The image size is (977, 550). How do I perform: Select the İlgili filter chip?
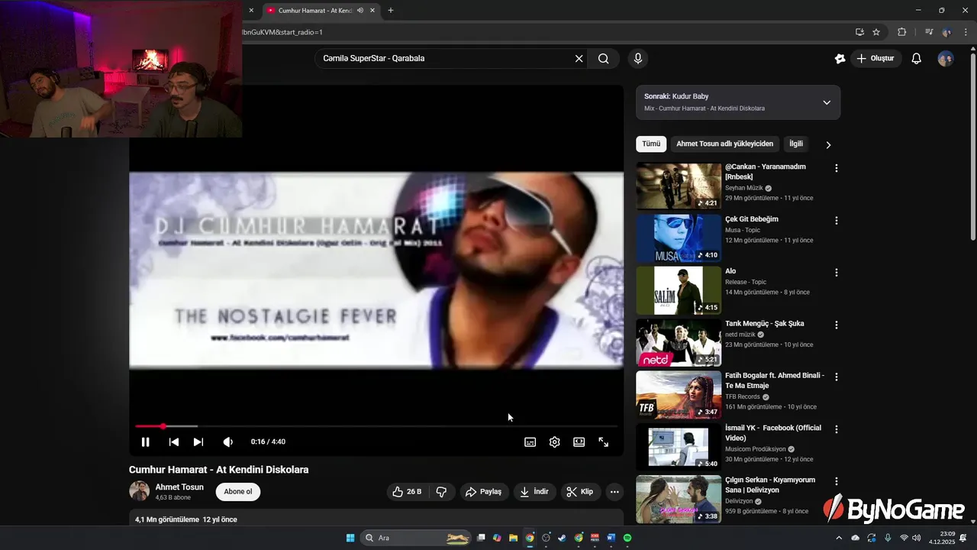click(x=796, y=144)
